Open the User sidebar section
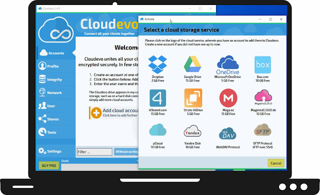Image resolution: width=320 pixels, height=195 pixels. tap(56, 106)
